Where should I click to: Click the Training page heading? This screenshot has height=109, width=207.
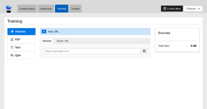click(15, 21)
